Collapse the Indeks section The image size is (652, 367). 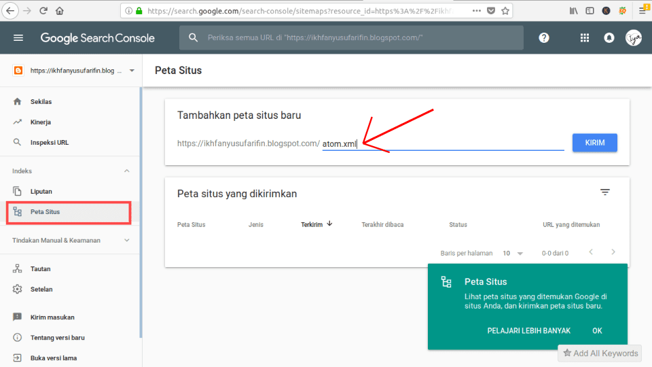click(x=127, y=171)
